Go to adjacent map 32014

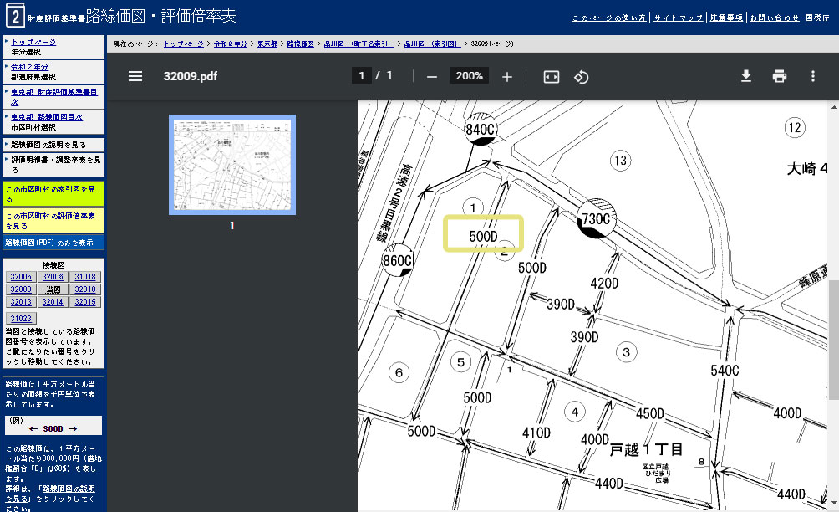[x=53, y=302]
